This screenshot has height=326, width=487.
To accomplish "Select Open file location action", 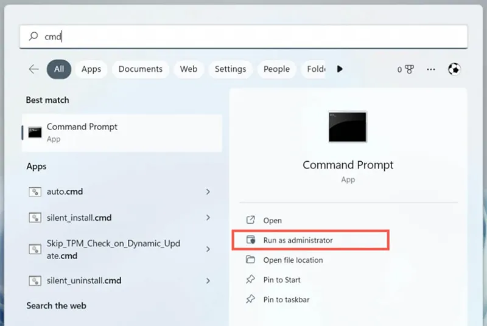I will [x=293, y=260].
